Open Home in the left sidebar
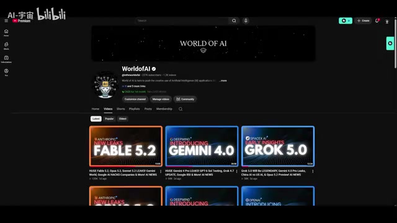Image resolution: width=397 pixels, height=223 pixels. click(6, 33)
